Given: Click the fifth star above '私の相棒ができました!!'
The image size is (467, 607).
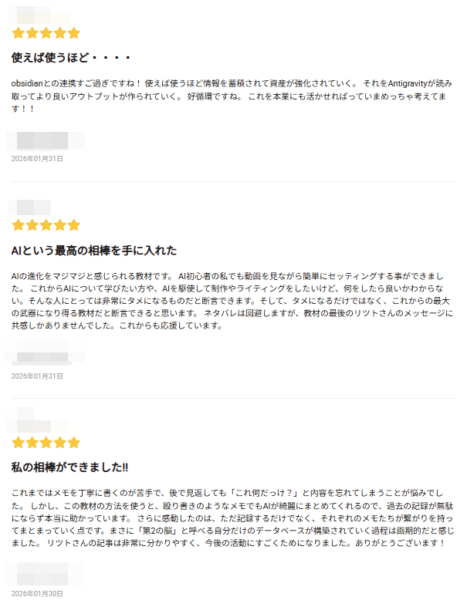Looking at the screenshot, I should 74,443.
